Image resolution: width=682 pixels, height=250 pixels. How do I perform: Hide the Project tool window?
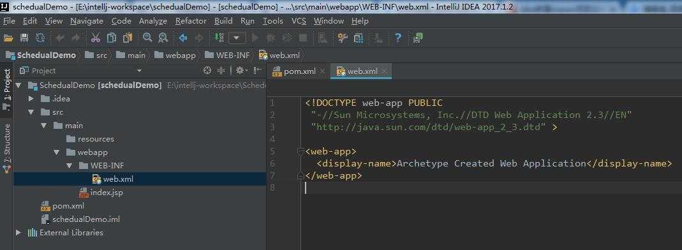point(258,70)
